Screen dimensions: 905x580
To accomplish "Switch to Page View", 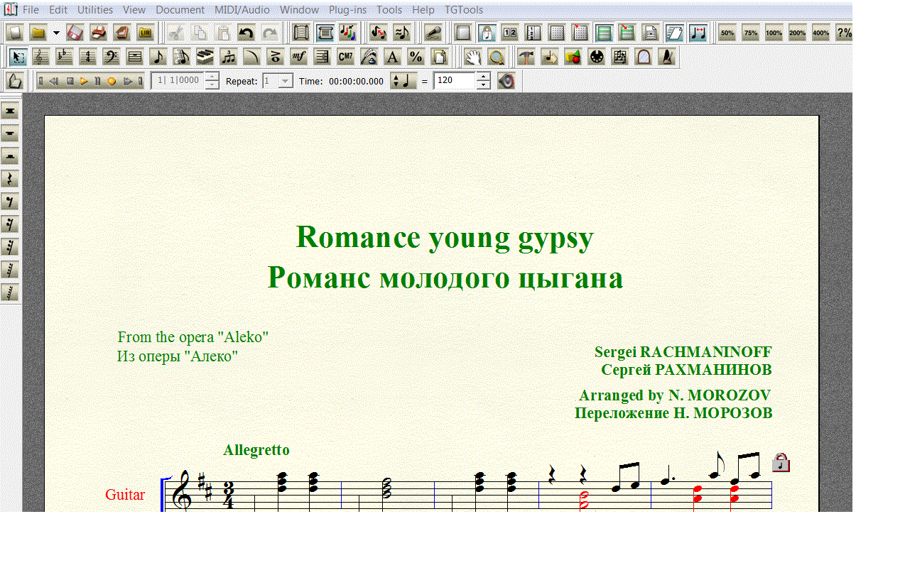I will [325, 33].
